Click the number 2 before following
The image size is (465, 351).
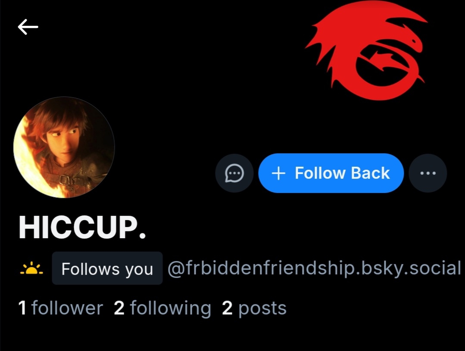click(x=119, y=308)
